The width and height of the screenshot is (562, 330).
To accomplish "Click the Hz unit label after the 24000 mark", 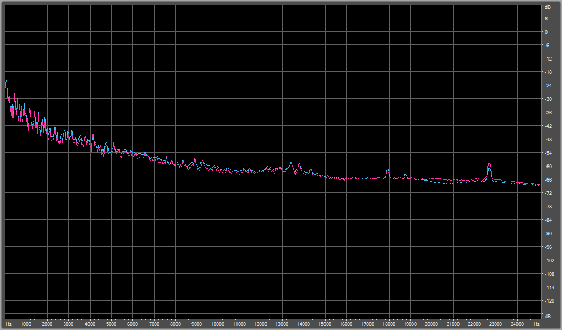I will point(536,324).
